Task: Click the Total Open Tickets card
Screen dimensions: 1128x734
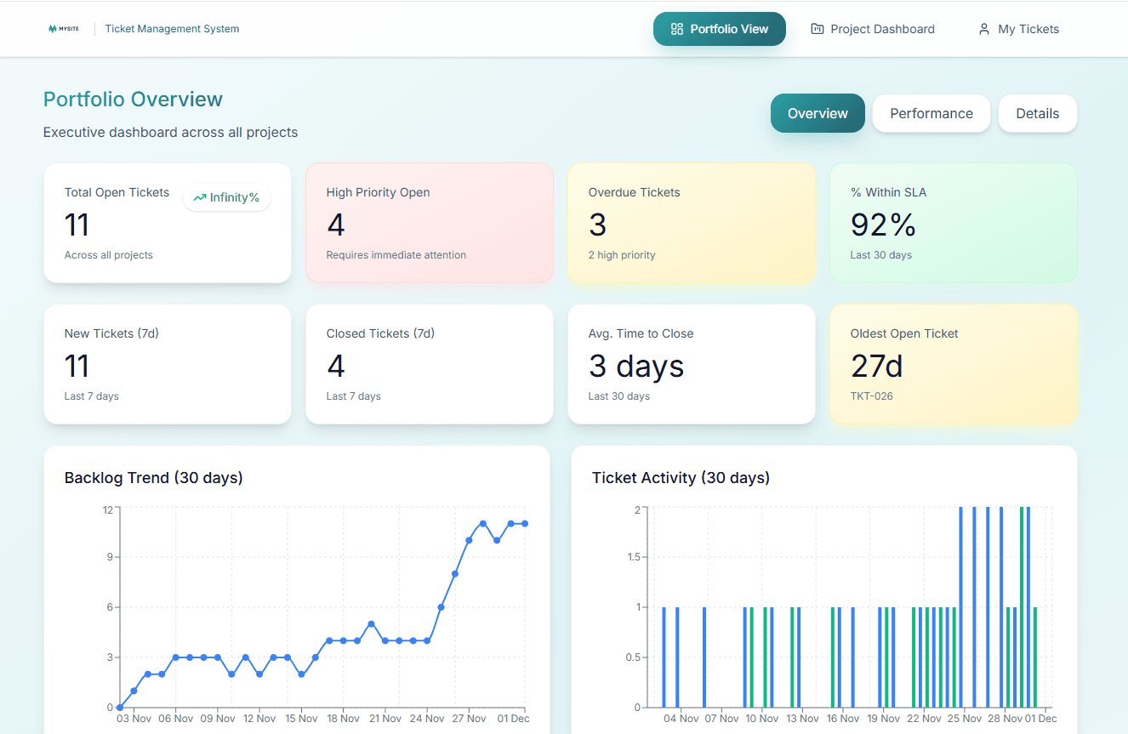Action: click(x=167, y=223)
